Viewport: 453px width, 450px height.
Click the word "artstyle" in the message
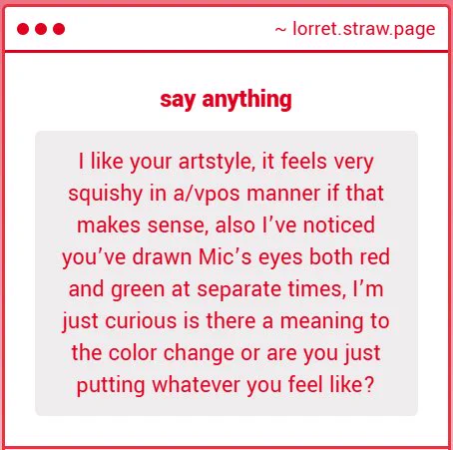click(218, 162)
